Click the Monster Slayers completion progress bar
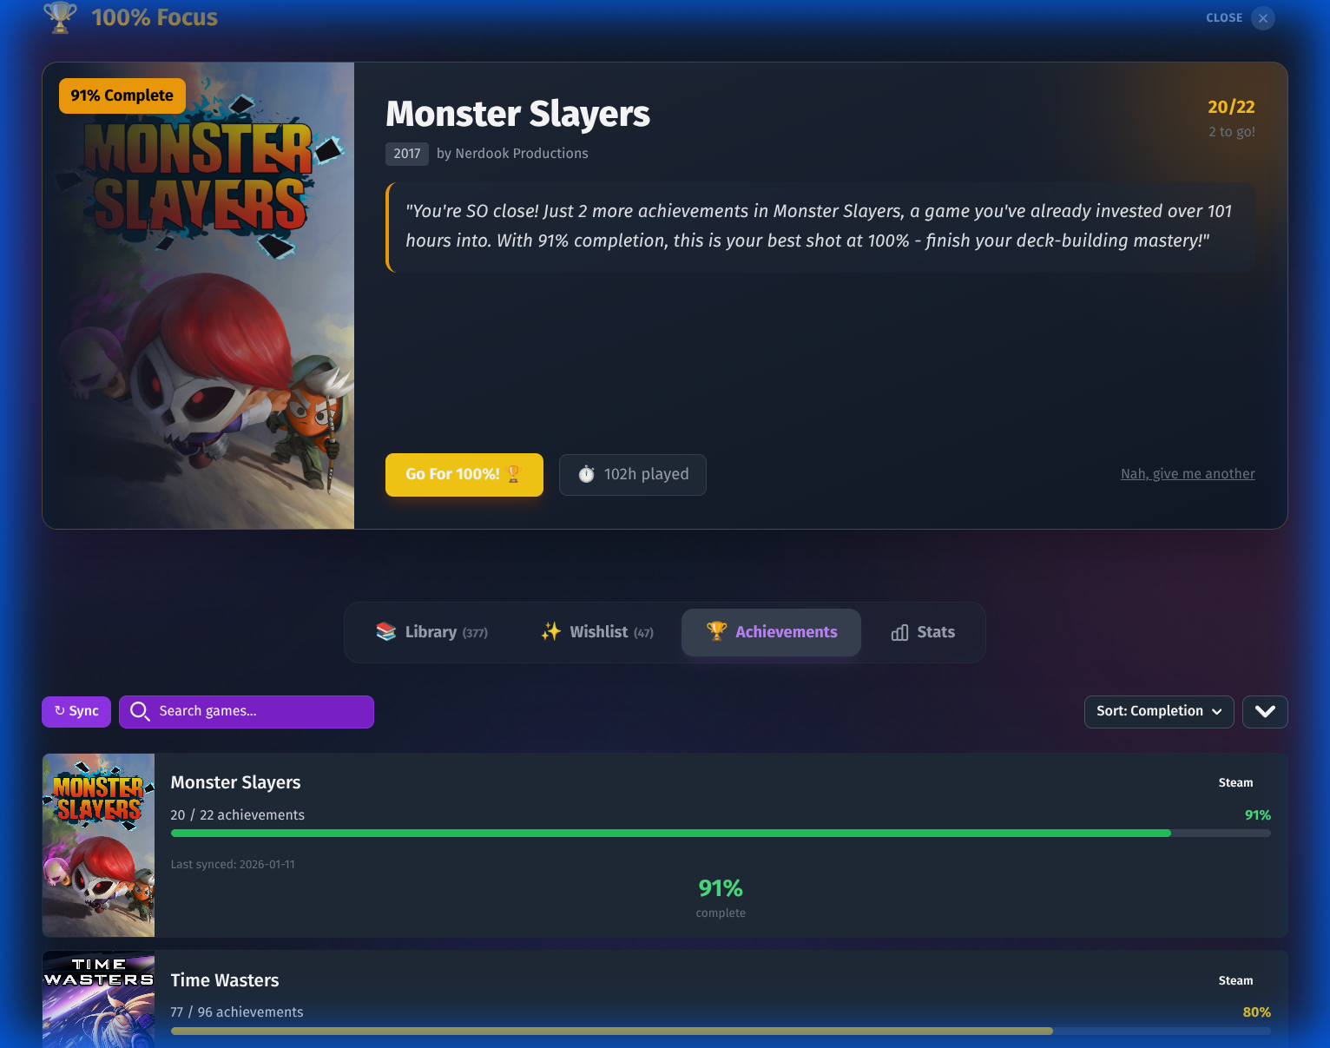This screenshot has height=1048, width=1330. click(x=721, y=833)
